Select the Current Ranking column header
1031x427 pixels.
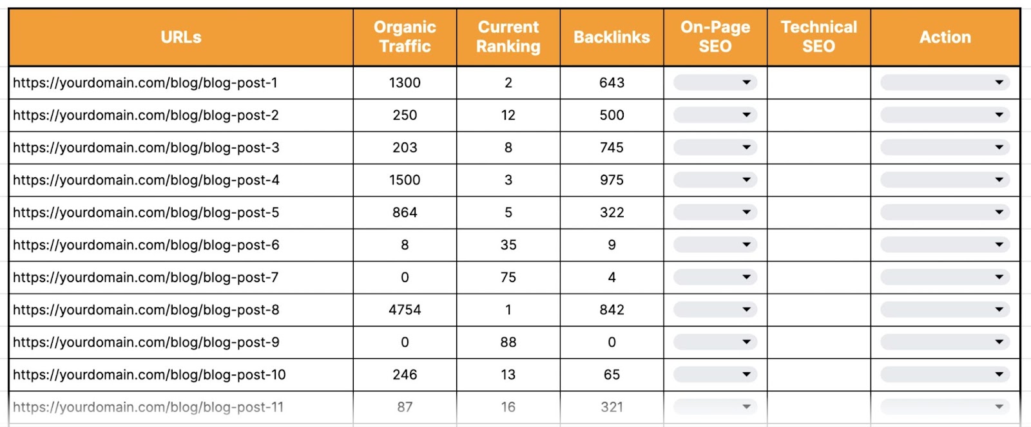click(508, 37)
